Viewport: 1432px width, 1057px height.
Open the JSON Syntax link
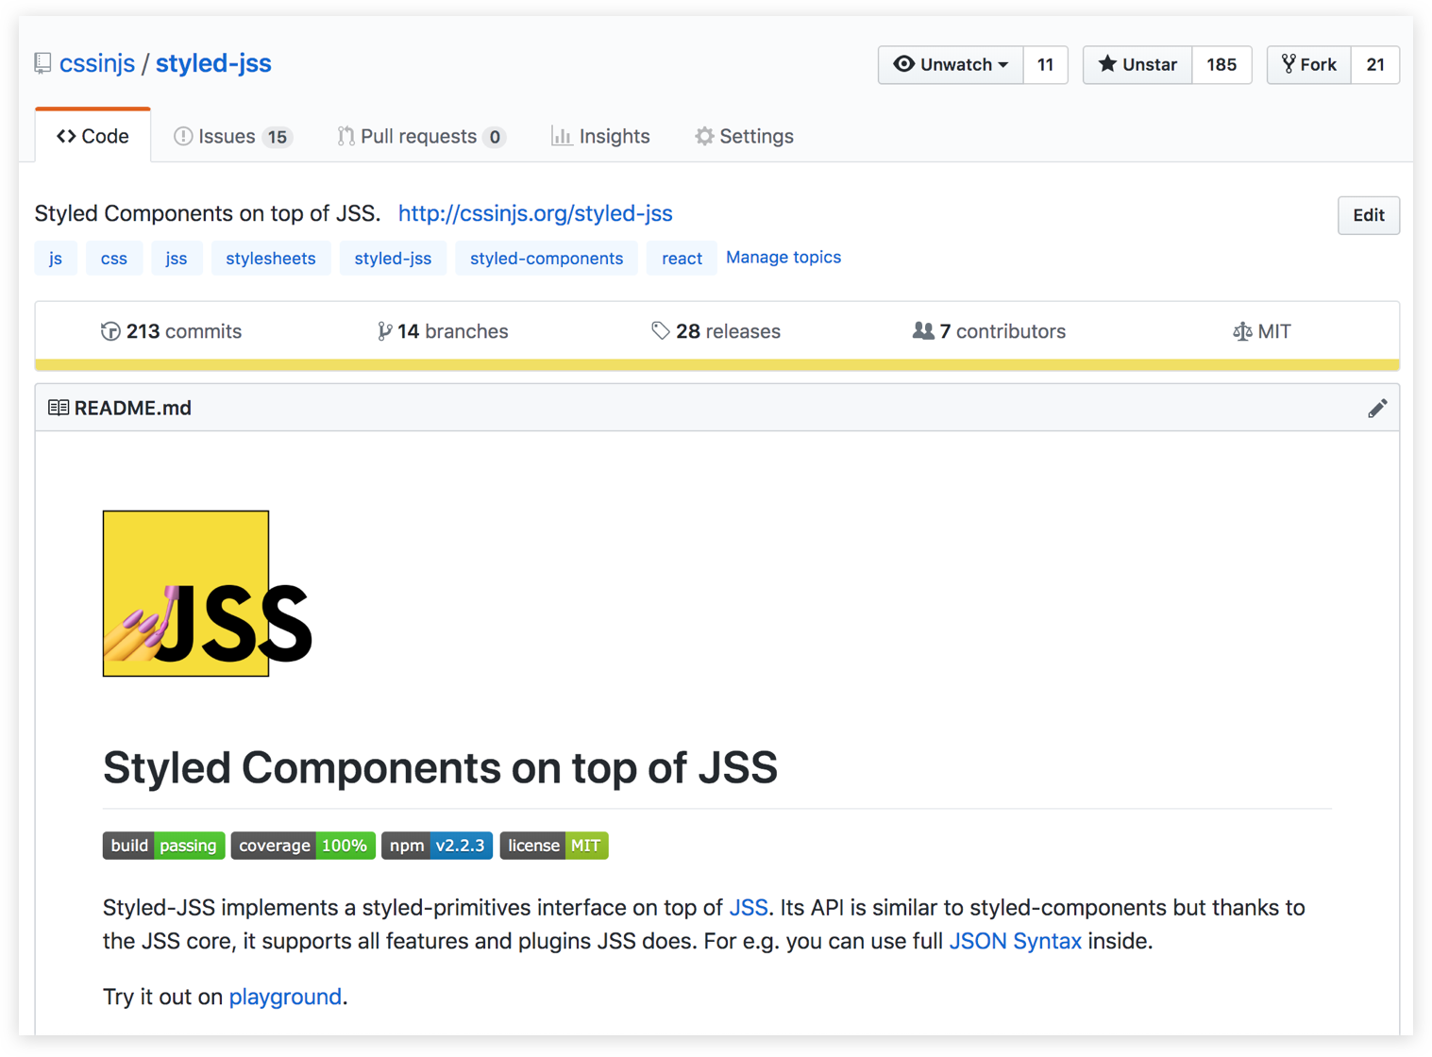click(1015, 941)
